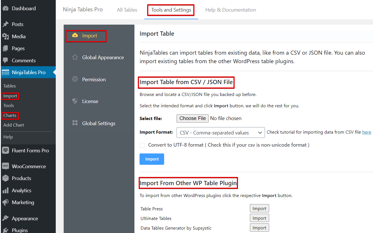
Task: Import from Ultimate Tables plugin
Action: (x=259, y=218)
